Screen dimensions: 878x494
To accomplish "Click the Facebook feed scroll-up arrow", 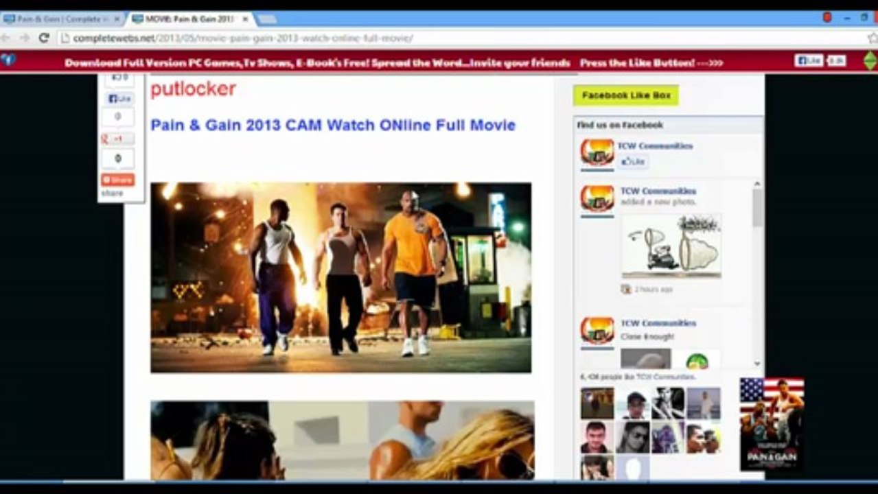I will coord(757,184).
